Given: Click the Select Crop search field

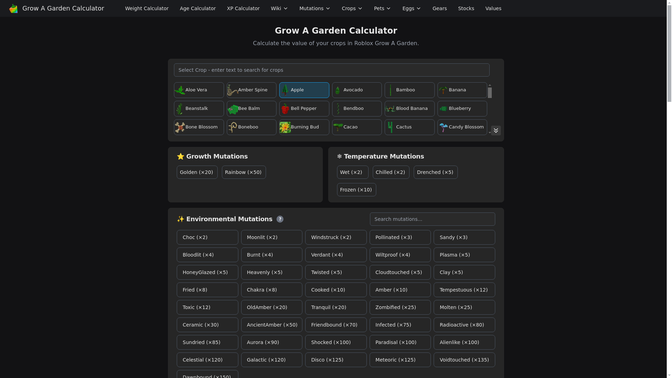Looking at the screenshot, I should 331,70.
